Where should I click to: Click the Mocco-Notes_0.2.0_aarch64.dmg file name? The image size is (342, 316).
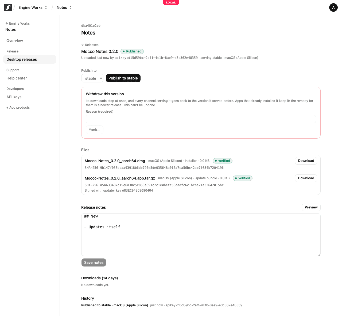[x=115, y=161]
